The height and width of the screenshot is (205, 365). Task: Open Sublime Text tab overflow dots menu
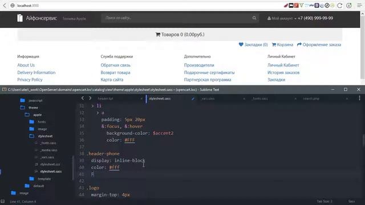(x=359, y=99)
